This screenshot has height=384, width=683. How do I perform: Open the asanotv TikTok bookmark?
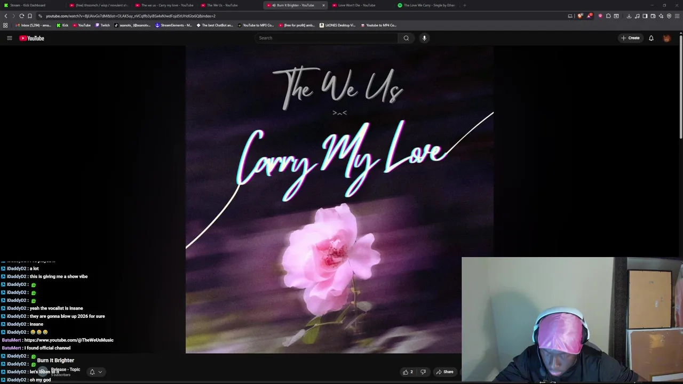coord(132,25)
